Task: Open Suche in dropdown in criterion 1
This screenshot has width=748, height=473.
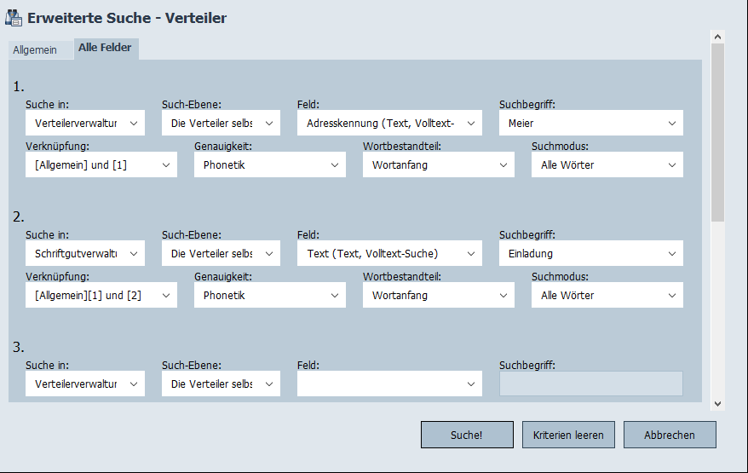Action: click(85, 124)
